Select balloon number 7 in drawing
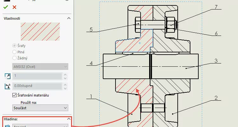 click(216, 7)
